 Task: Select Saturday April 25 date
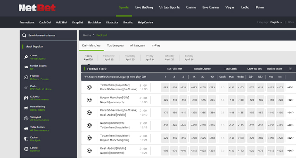tap(169, 58)
